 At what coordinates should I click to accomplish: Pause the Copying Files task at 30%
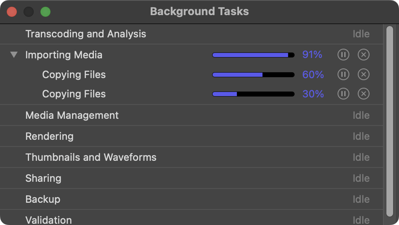343,94
